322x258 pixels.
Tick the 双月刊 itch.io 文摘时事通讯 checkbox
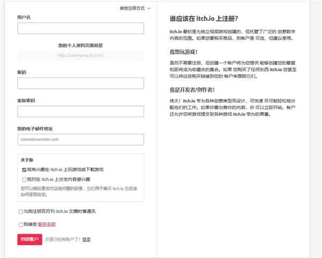pos(20,211)
